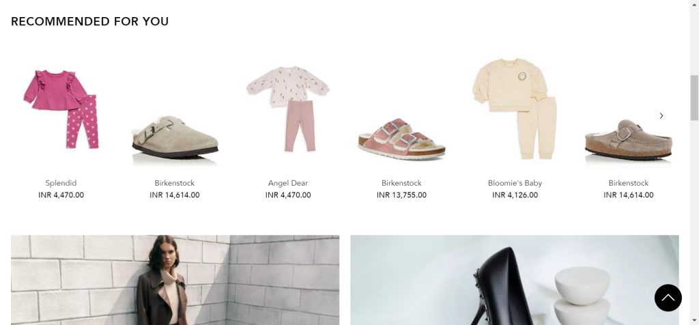This screenshot has width=699, height=325.
Task: View the Bloomie's Baby cream sweatsuit image
Action: coord(515,109)
